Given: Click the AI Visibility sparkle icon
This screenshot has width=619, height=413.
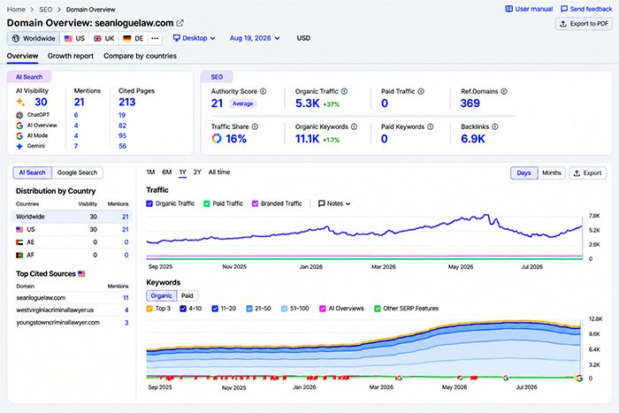Looking at the screenshot, I should (20, 102).
